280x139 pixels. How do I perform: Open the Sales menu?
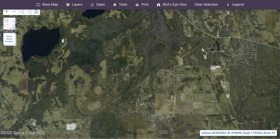point(98,5)
